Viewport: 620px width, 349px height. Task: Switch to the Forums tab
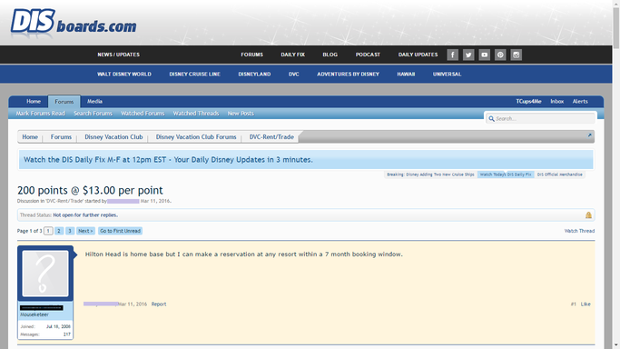click(64, 101)
